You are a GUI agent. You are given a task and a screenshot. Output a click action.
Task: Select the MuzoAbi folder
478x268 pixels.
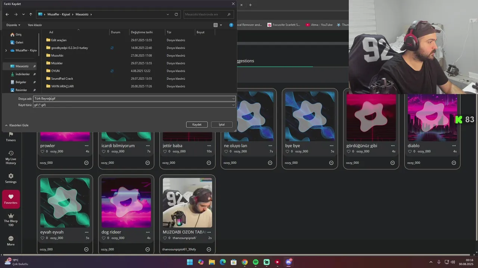[x=57, y=55]
